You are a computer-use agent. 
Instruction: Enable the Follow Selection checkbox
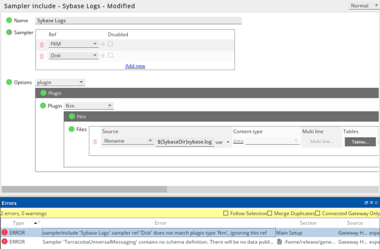[x=225, y=214]
